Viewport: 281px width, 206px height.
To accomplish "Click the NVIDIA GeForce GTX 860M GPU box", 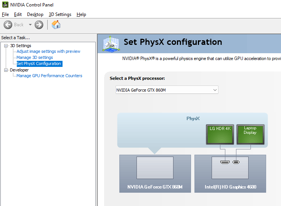I will tap(155, 174).
